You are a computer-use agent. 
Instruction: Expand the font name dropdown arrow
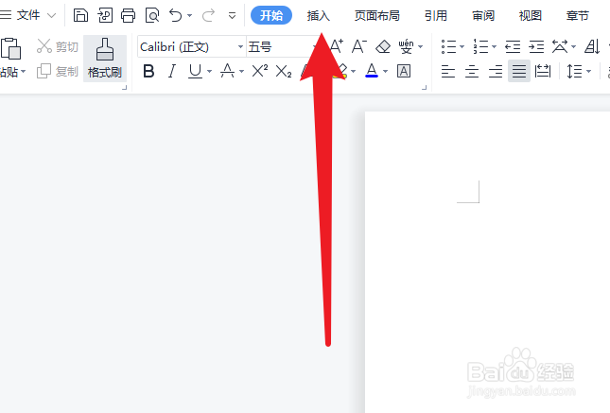pyautogui.click(x=240, y=47)
